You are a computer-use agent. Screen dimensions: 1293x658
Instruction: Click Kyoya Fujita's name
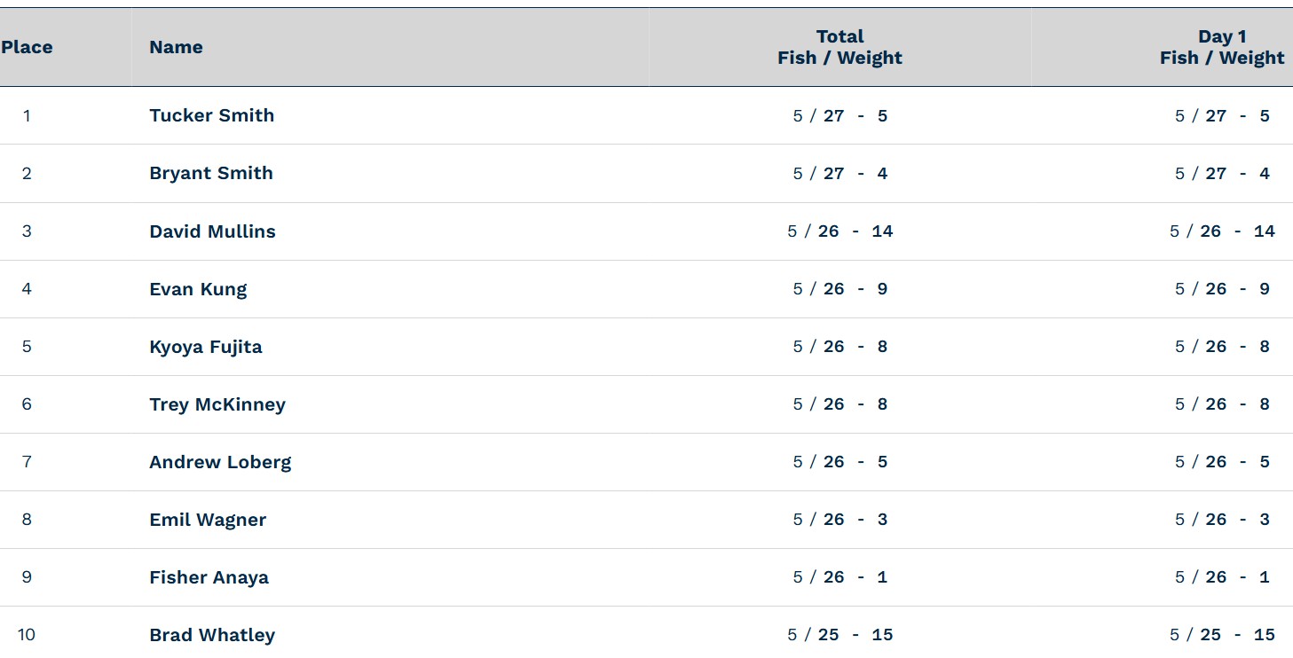[x=206, y=347]
